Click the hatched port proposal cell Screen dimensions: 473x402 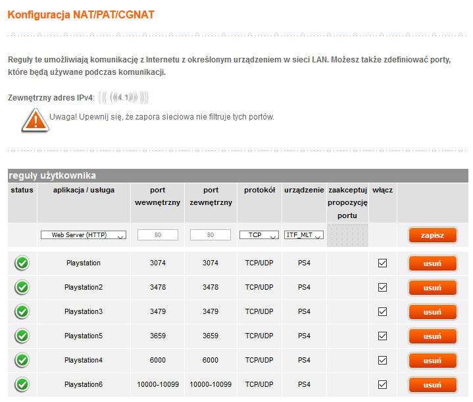(x=347, y=235)
